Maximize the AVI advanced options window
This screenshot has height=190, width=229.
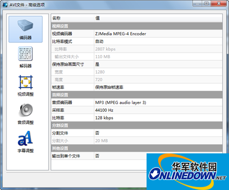pos(207,3)
